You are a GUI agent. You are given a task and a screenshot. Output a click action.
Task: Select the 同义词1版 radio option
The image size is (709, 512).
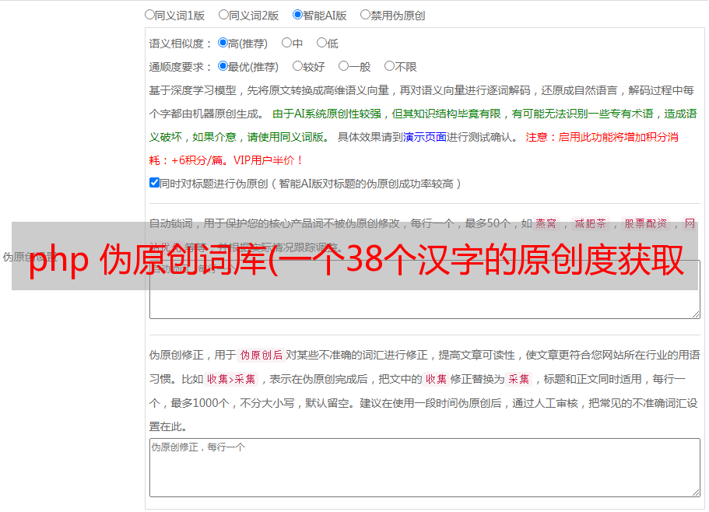(x=149, y=15)
